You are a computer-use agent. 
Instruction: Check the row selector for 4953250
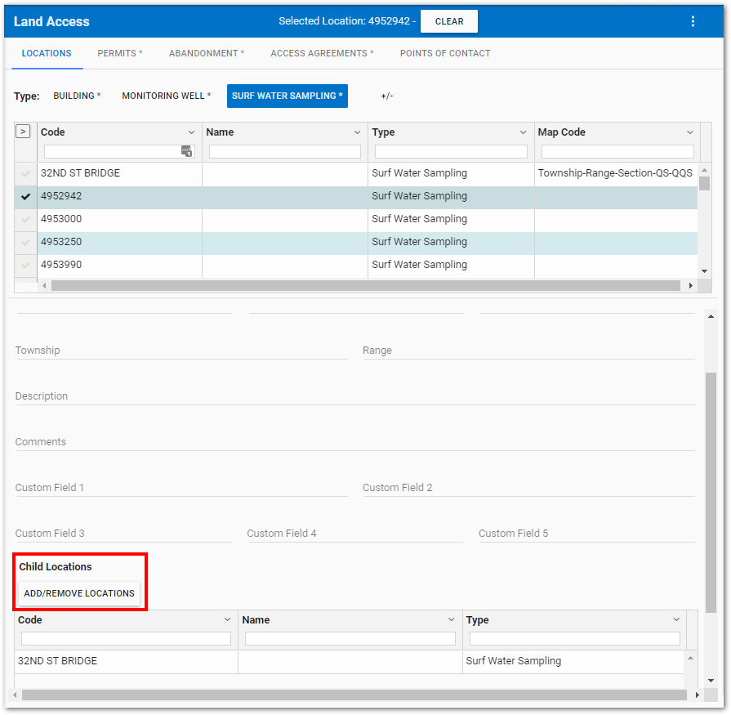[25, 242]
